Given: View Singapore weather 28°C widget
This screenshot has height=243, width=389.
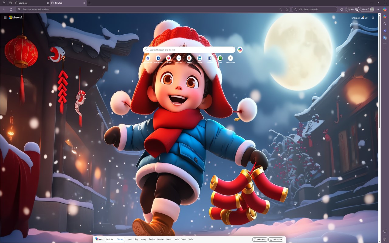Looking at the screenshot, I should [360, 18].
